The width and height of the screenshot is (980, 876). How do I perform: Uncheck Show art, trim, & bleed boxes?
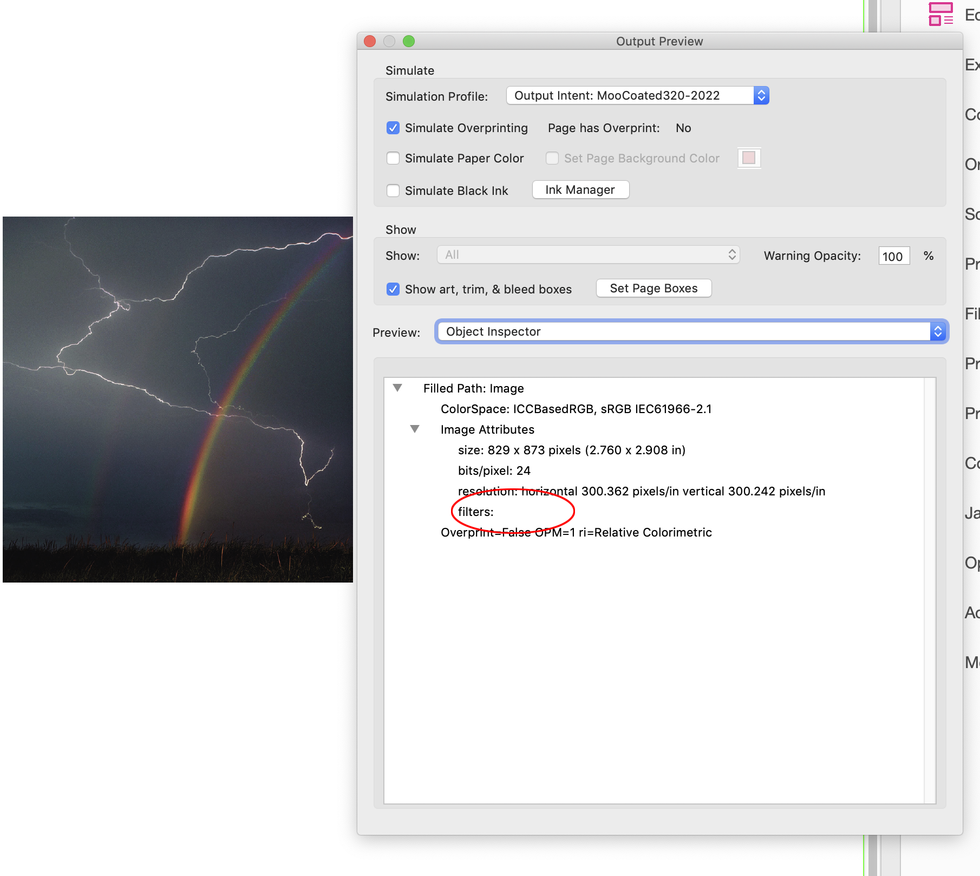[x=393, y=289]
